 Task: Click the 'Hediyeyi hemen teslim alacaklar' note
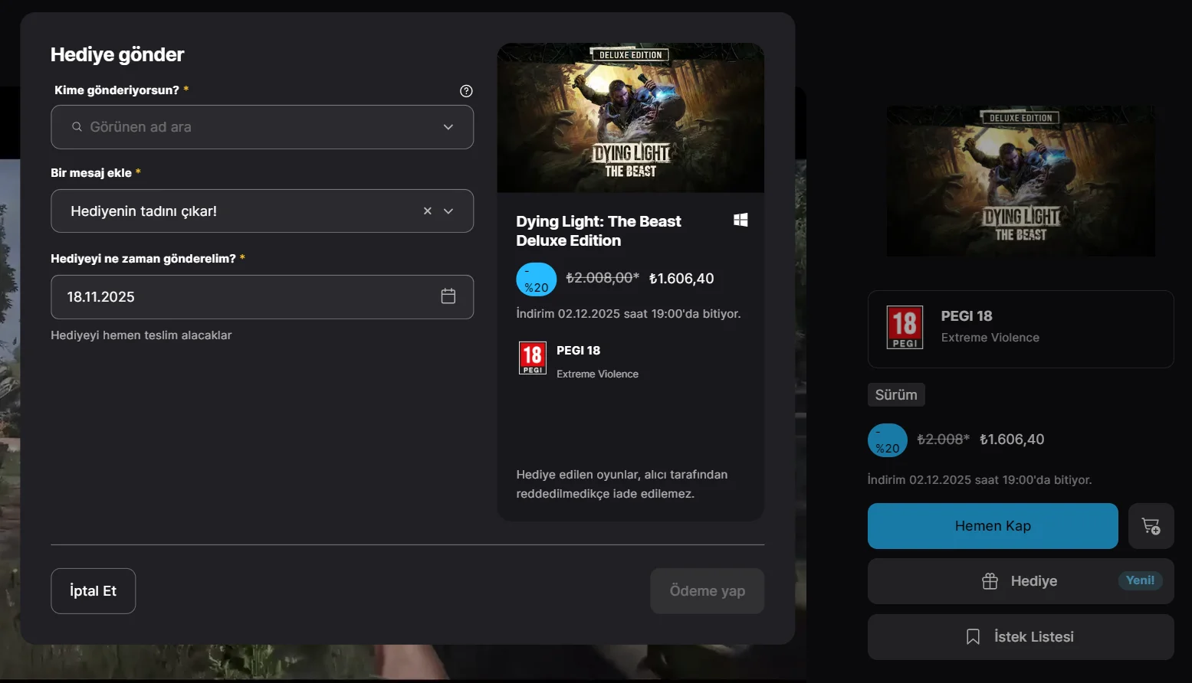click(x=141, y=335)
